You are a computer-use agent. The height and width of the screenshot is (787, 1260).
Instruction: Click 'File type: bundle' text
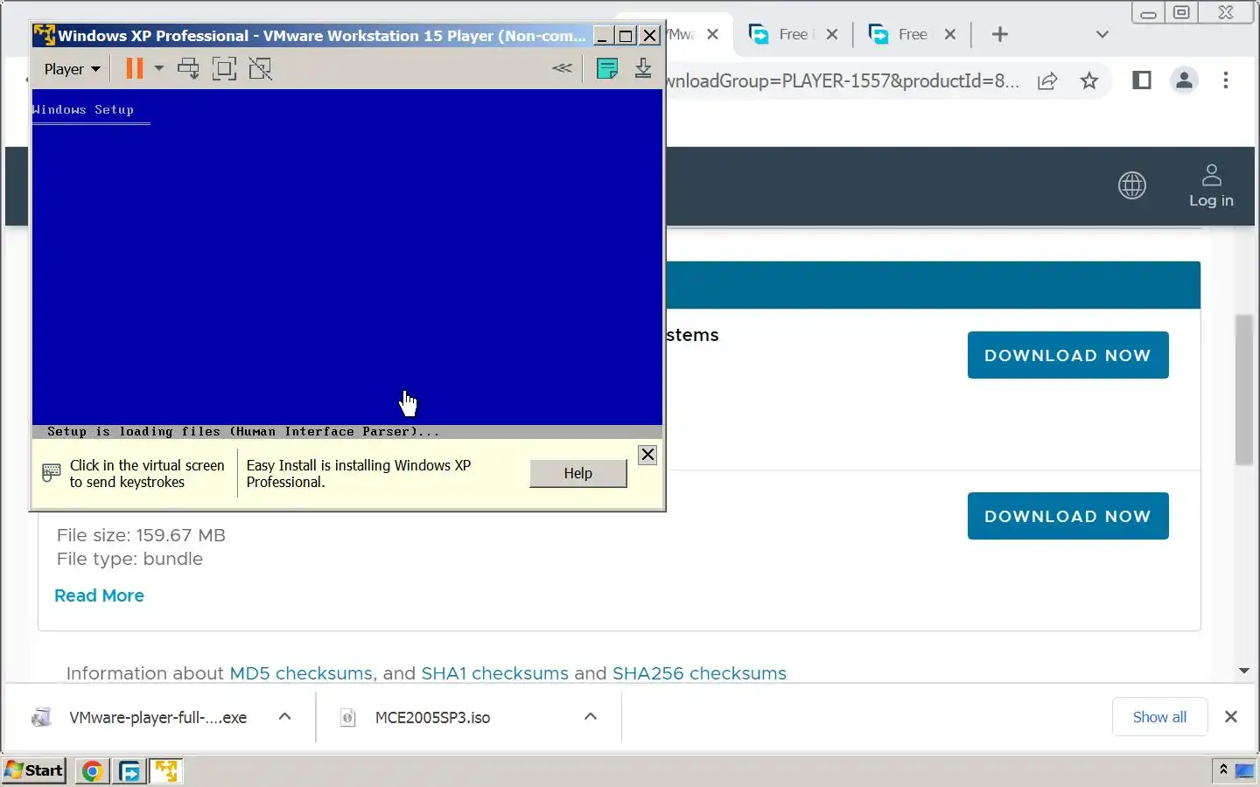pyautogui.click(x=129, y=559)
